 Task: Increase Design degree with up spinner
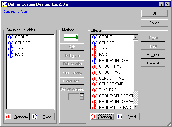pyautogui.click(x=82, y=95)
